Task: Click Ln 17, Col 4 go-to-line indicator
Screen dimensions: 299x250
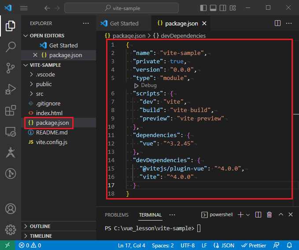Action: click(x=132, y=246)
